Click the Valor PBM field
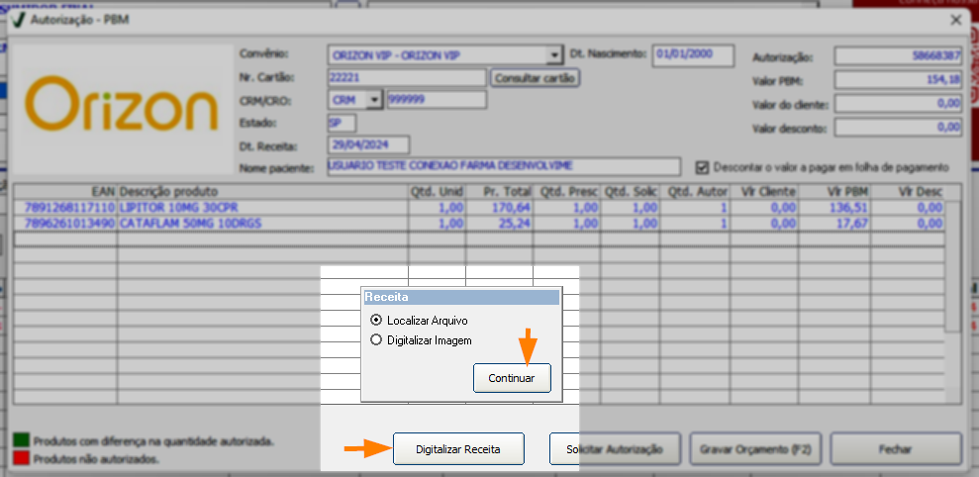The height and width of the screenshot is (477, 979). point(899,80)
